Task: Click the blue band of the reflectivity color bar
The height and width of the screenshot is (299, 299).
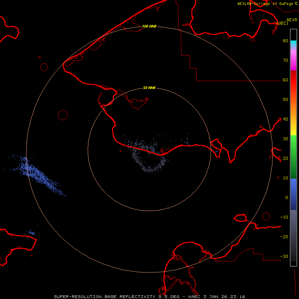Action: pos(293,194)
